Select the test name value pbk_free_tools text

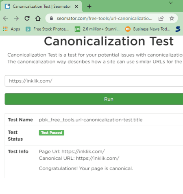(x=91, y=120)
